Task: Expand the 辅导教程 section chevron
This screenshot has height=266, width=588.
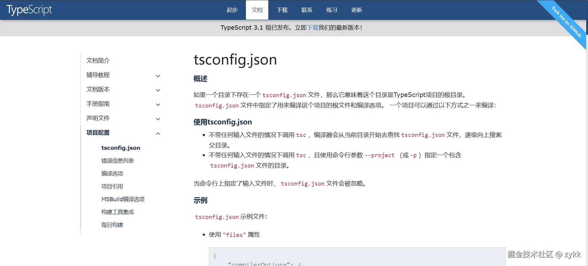Action: coord(158,76)
